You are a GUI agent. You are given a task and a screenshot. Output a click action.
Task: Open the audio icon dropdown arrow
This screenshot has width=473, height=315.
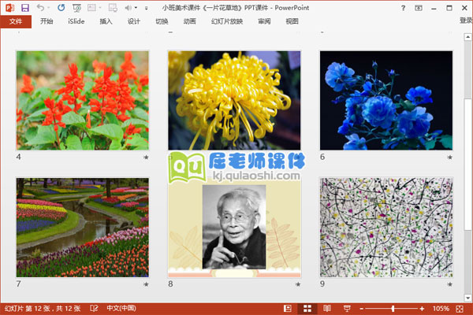coord(136,8)
